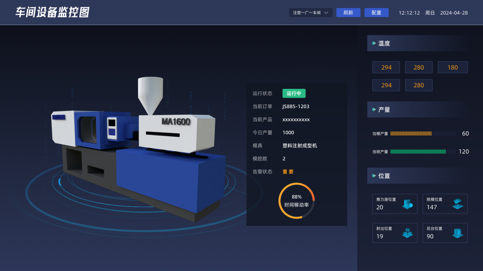The width and height of the screenshot is (483, 271).
Task: Click the arrow icon beside 产量 header
Action: [x=374, y=110]
